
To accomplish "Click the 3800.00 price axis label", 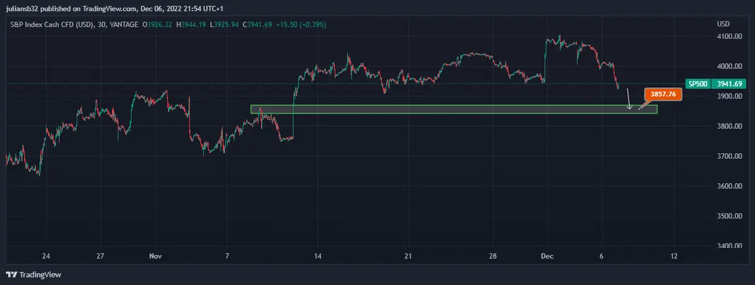I will coord(729,126).
